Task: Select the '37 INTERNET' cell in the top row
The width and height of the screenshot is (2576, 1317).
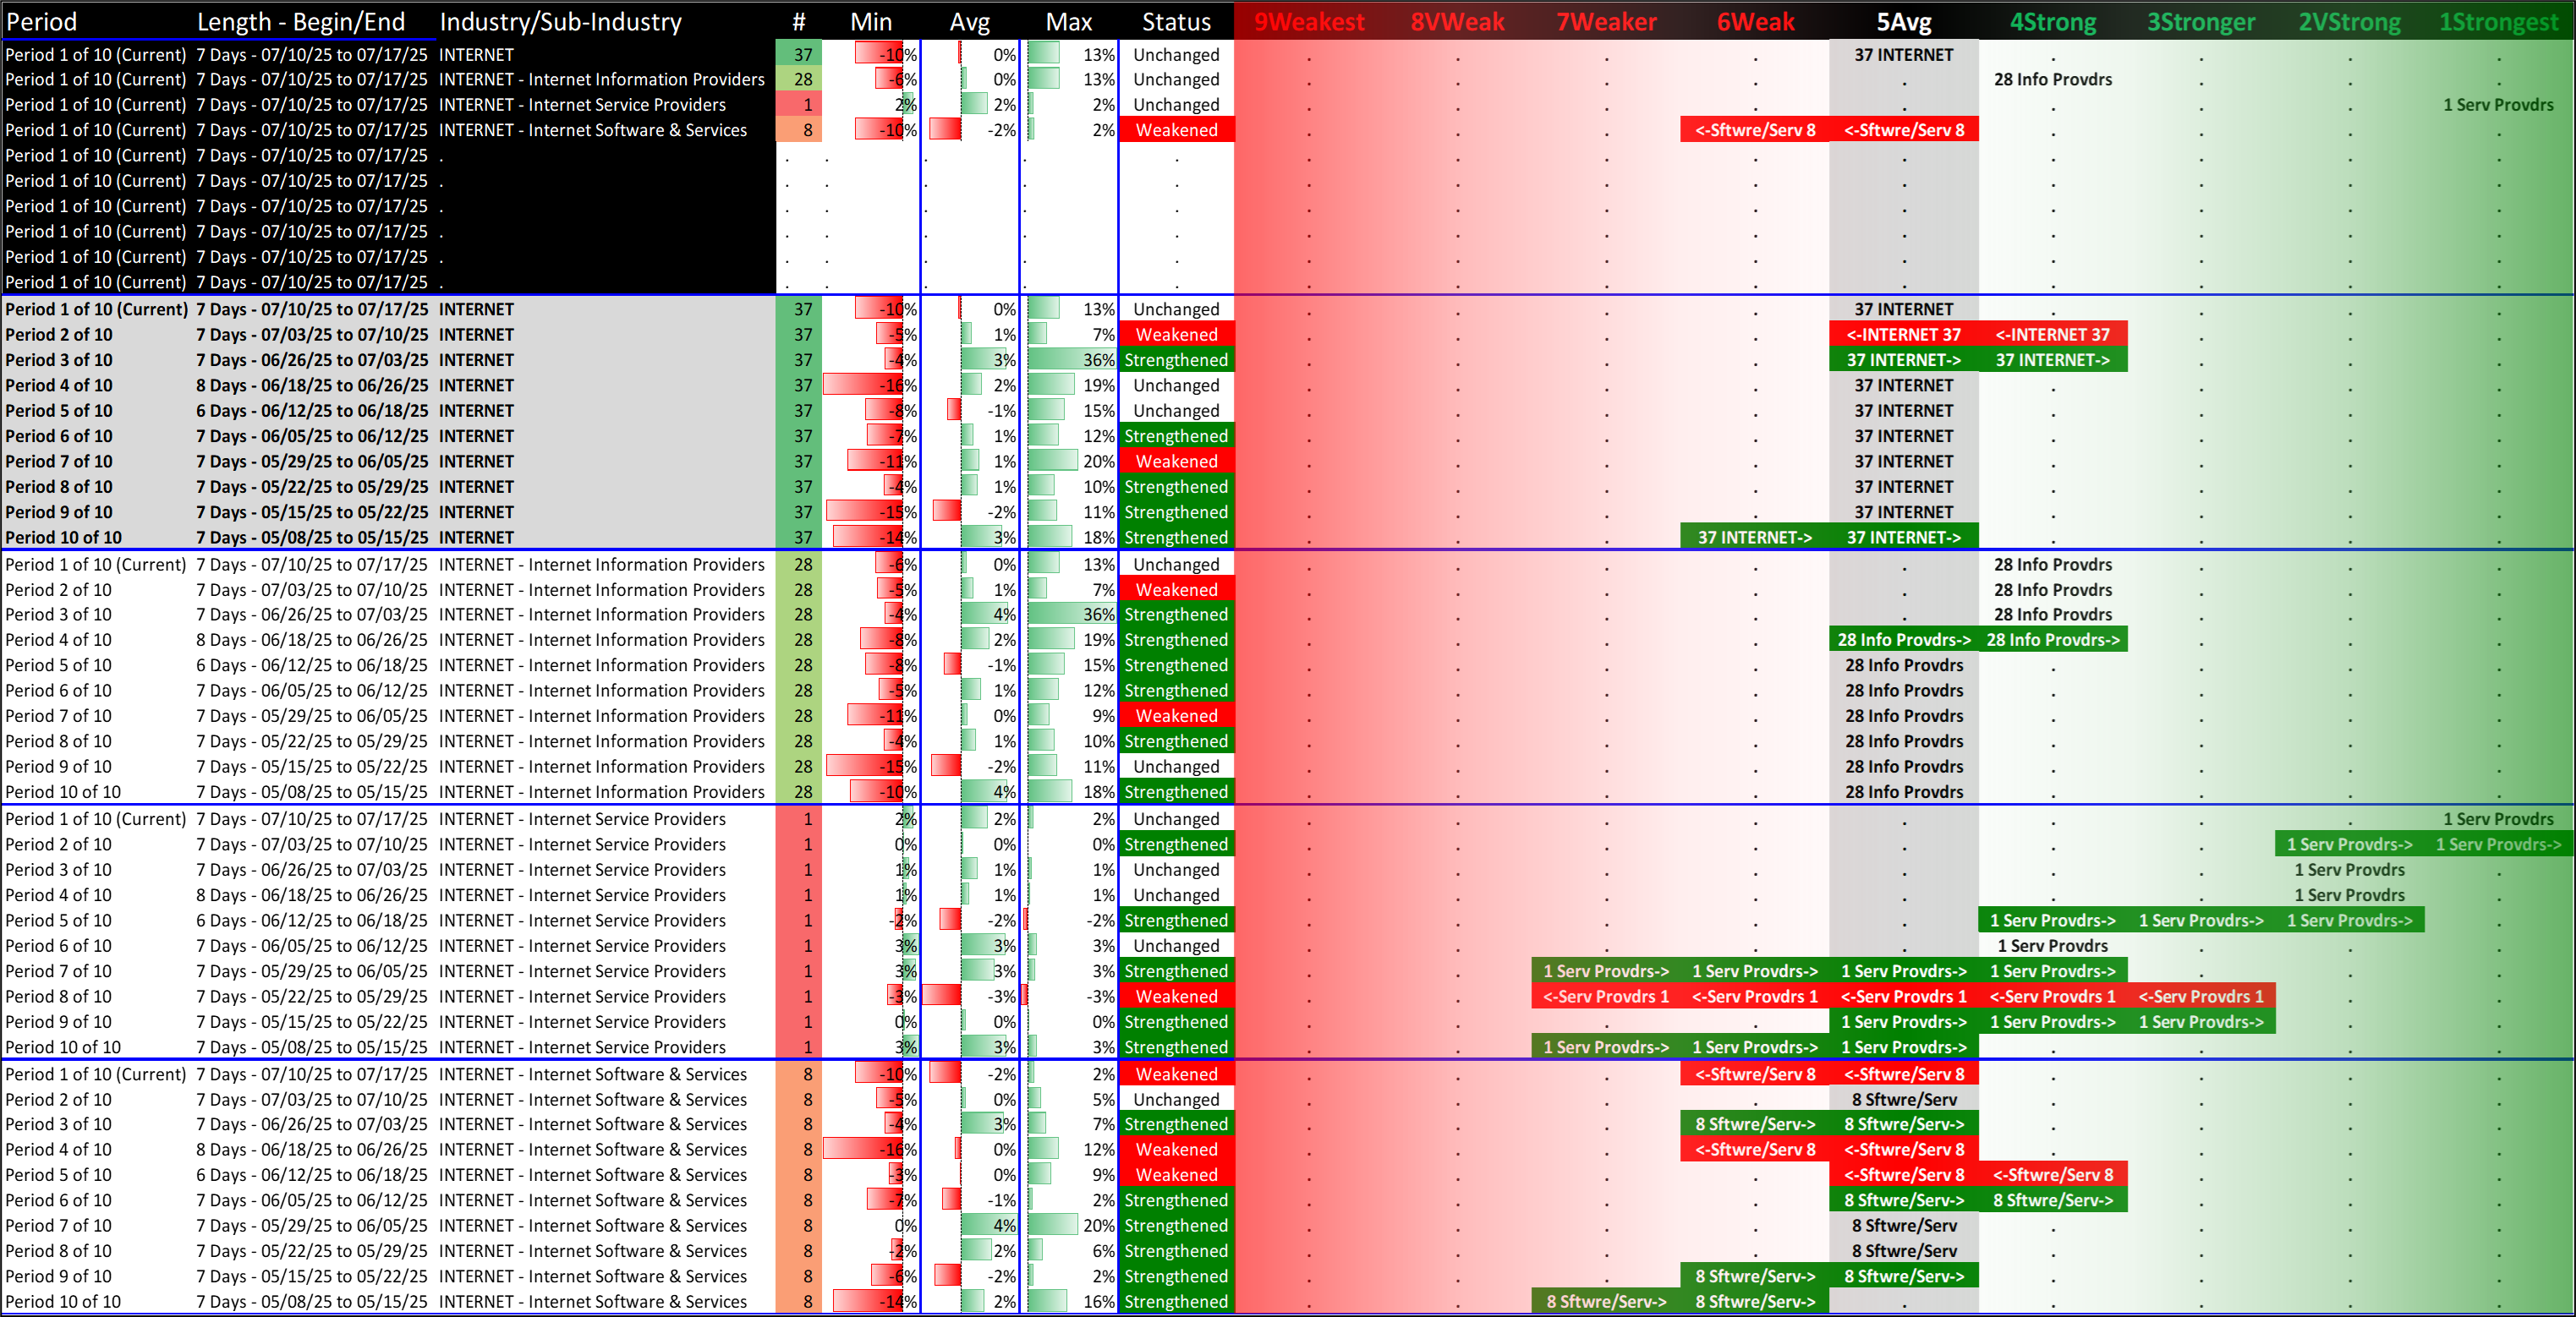Action: [1903, 55]
